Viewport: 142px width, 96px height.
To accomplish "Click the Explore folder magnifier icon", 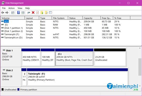I will click(46, 12).
